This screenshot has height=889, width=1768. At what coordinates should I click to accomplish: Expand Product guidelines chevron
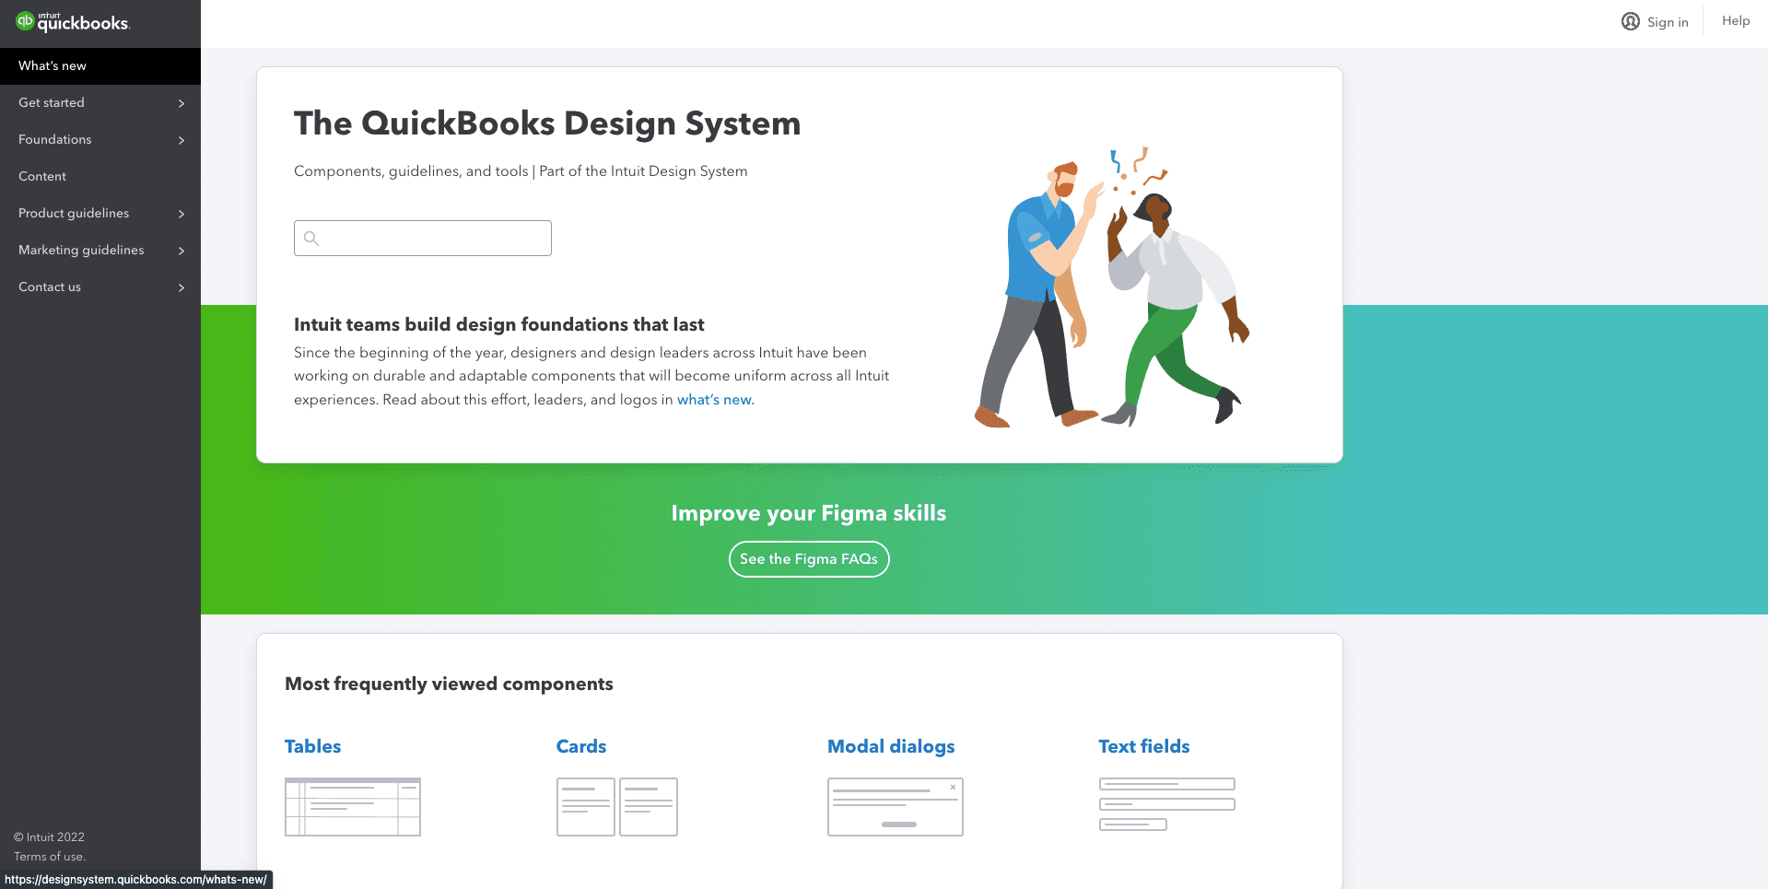[x=181, y=214]
